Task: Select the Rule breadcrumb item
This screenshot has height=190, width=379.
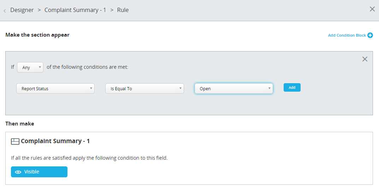Action: 123,10
